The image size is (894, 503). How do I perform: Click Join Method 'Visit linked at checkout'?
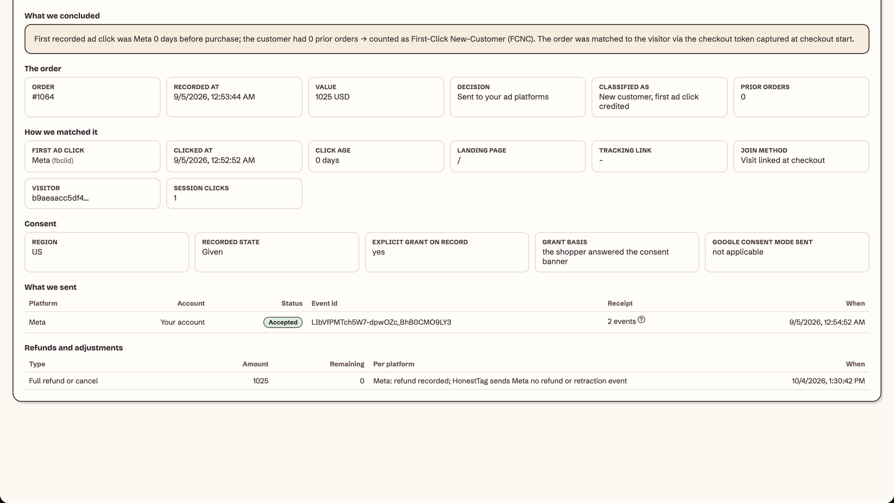click(783, 160)
